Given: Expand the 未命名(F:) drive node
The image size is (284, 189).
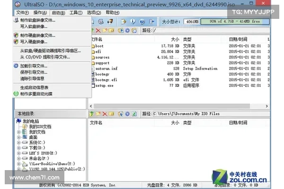Looking at the screenshot, I should (x=18, y=158).
